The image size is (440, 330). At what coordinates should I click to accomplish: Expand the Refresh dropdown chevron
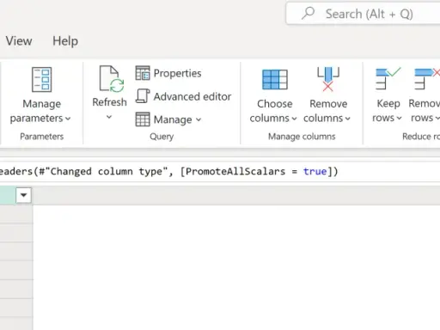click(109, 117)
